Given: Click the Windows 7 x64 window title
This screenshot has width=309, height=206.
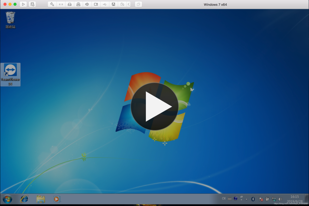Looking at the screenshot, I should pyautogui.click(x=215, y=4).
